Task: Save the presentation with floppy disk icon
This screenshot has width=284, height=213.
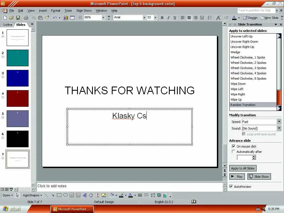Action: coord(18,17)
